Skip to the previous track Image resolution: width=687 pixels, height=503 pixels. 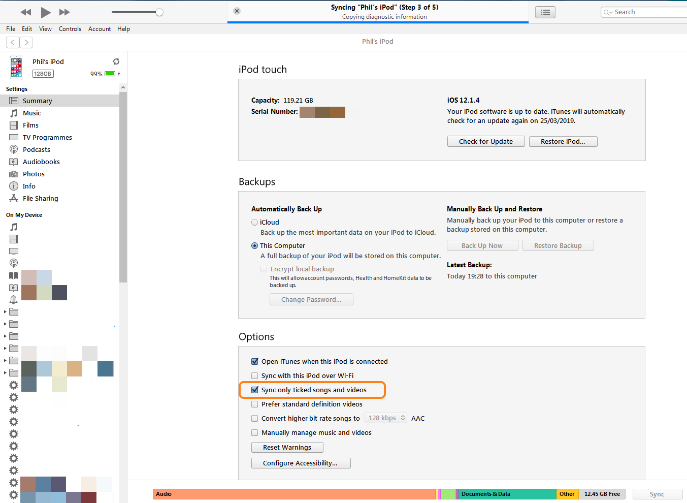click(26, 12)
